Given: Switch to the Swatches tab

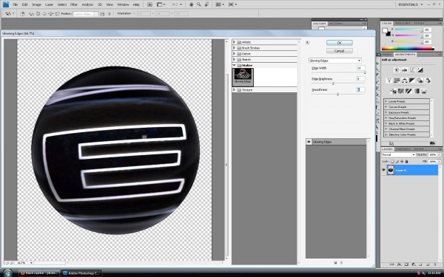Looking at the screenshot, I should coord(403,23).
